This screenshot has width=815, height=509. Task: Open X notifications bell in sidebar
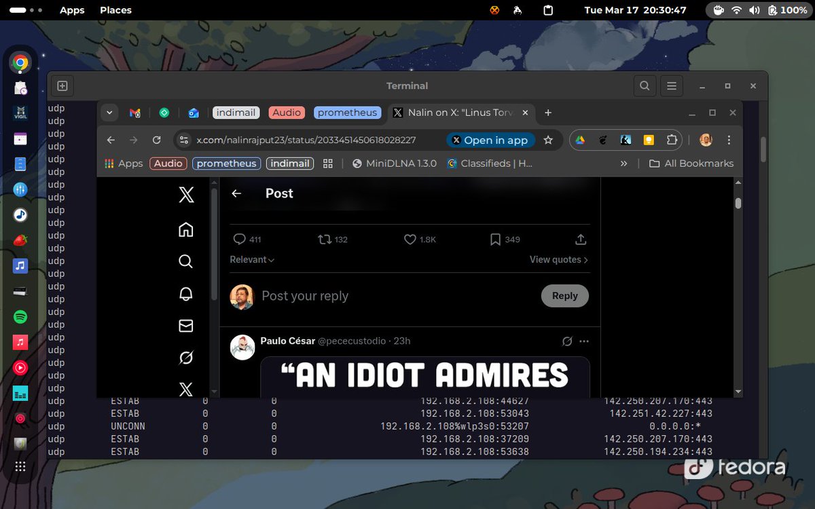pyautogui.click(x=185, y=293)
